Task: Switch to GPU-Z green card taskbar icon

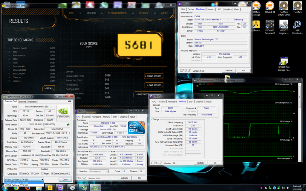Action: (x=95, y=188)
